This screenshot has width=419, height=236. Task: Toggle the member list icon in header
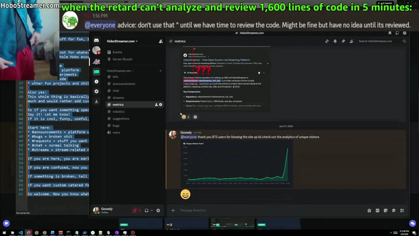point(351,41)
